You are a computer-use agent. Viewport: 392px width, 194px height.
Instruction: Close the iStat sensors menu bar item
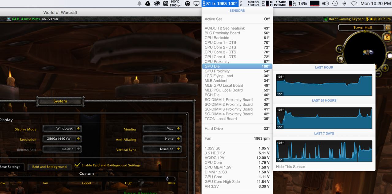coord(220,4)
